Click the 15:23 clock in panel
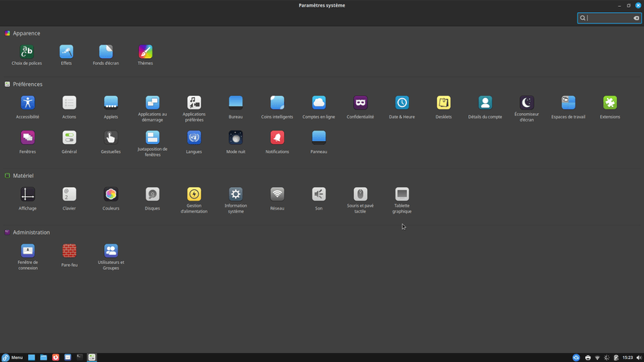 point(627,358)
